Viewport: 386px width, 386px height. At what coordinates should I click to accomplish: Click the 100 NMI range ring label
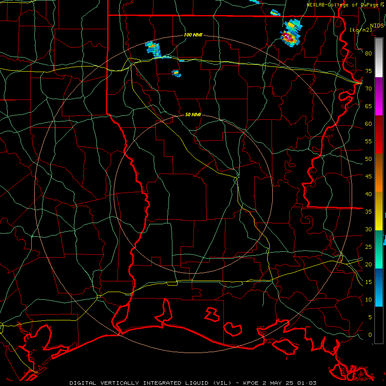[193, 35]
